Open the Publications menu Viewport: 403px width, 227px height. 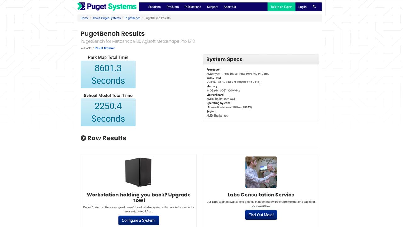193,7
